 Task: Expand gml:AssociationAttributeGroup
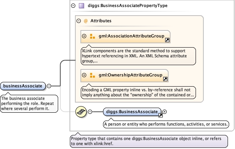(84, 36)
